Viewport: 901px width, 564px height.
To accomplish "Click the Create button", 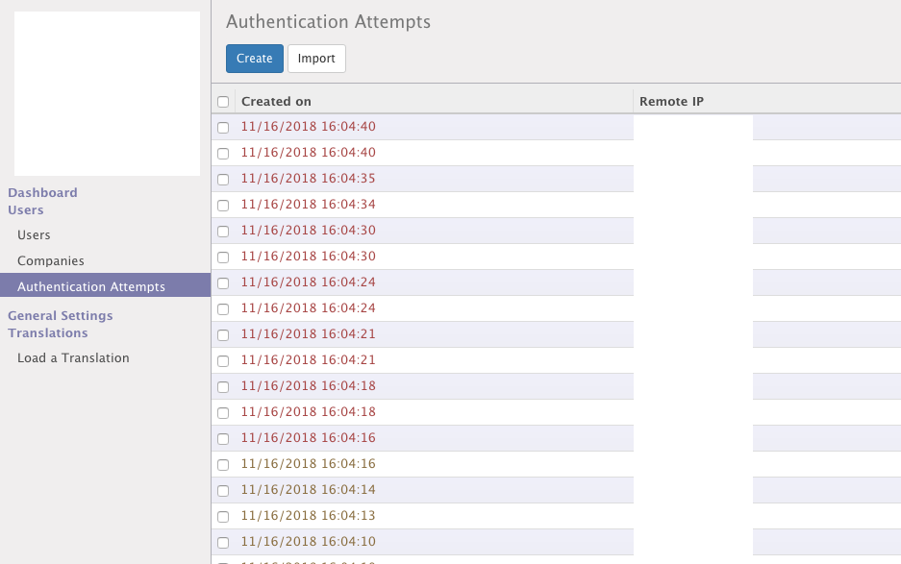I will tap(255, 59).
